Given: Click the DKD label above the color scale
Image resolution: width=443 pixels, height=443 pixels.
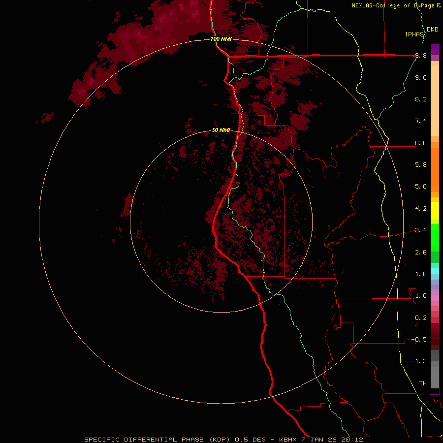Looking at the screenshot, I should (433, 30).
